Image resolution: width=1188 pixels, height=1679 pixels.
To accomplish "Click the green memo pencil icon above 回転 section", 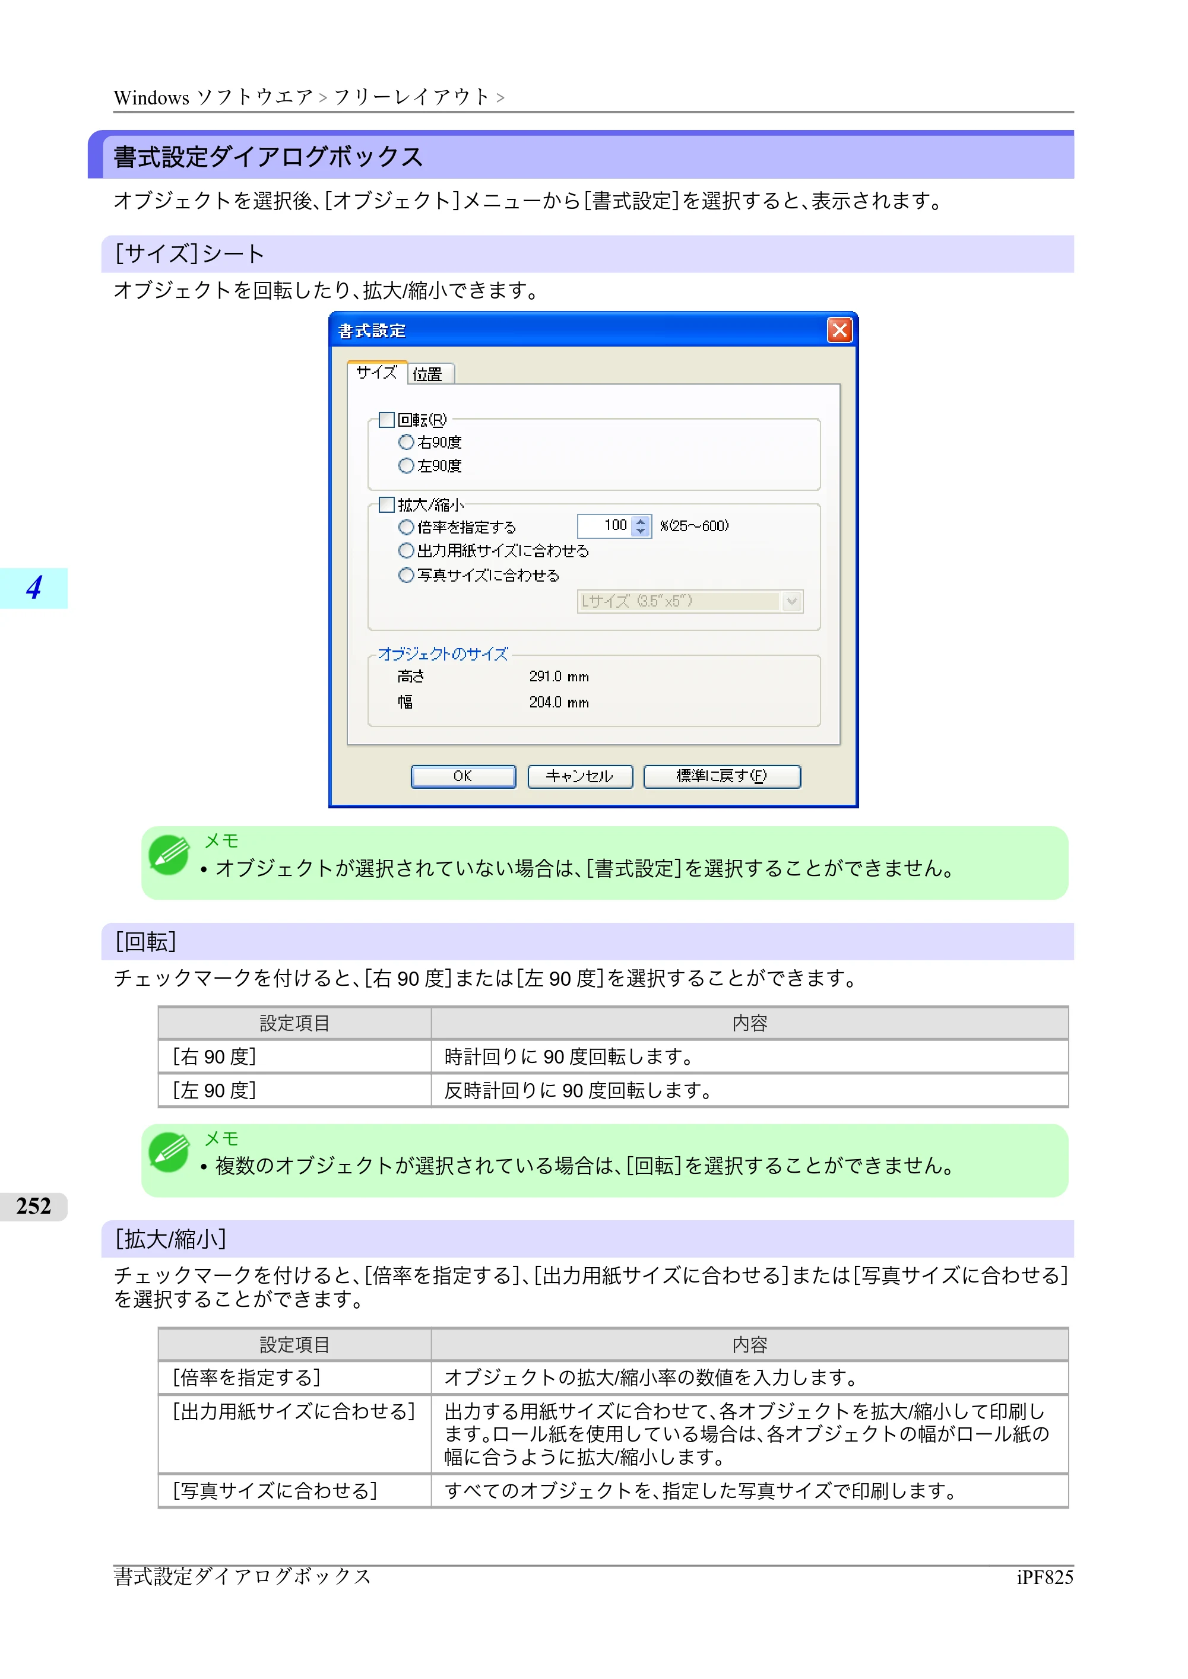I will pos(169,855).
